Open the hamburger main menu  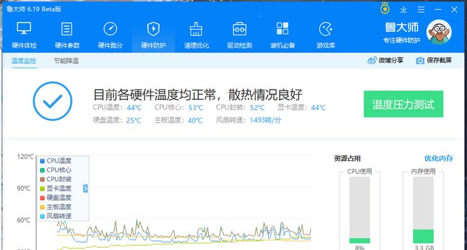click(x=421, y=9)
